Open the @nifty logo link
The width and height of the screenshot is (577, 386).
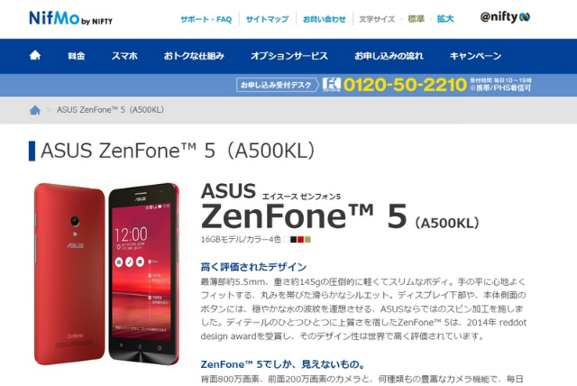(505, 17)
